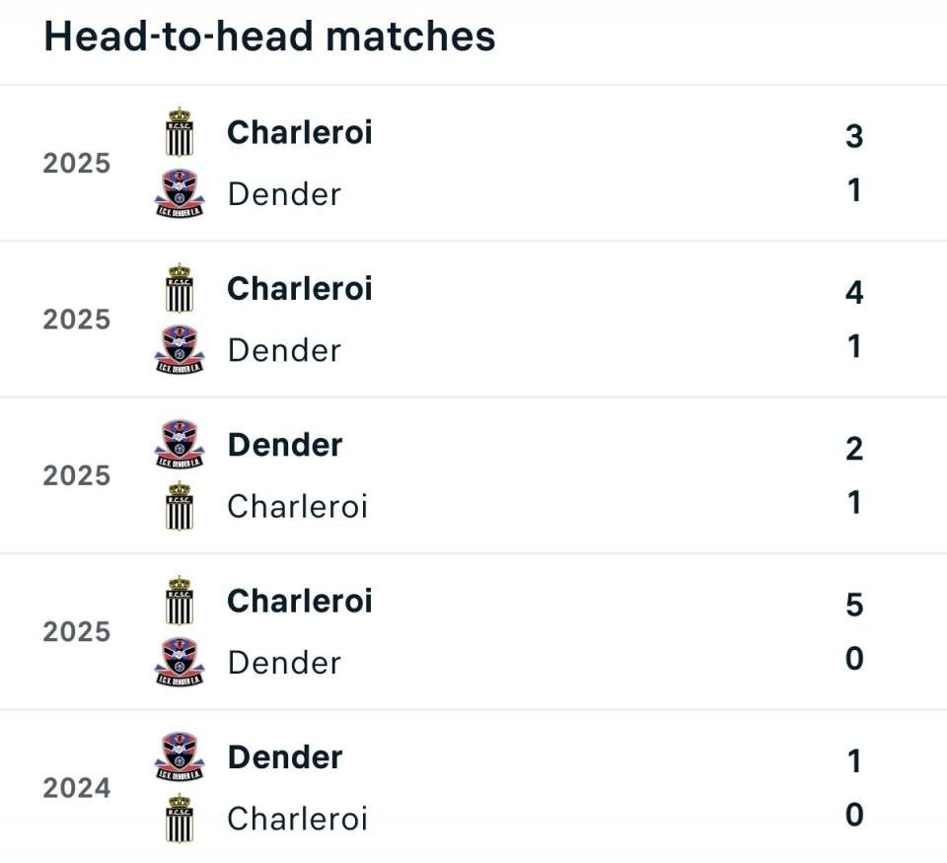Click Charleroi's score of 4
Image resolution: width=947 pixels, height=863 pixels.
(854, 292)
